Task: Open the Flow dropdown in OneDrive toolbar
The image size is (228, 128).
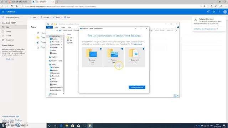Action: click(x=58, y=17)
